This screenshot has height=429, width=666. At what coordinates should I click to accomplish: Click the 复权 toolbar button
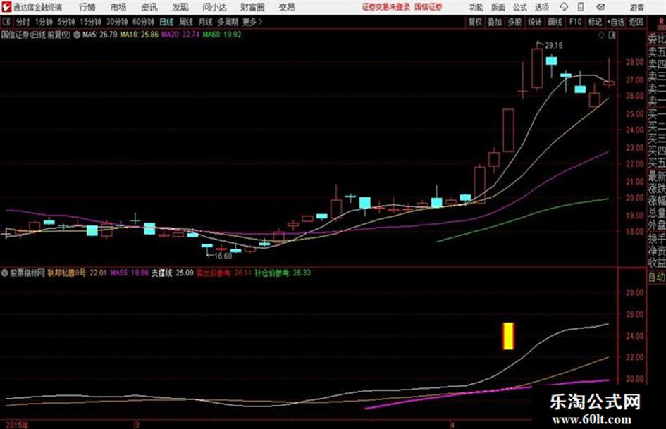[x=475, y=22]
